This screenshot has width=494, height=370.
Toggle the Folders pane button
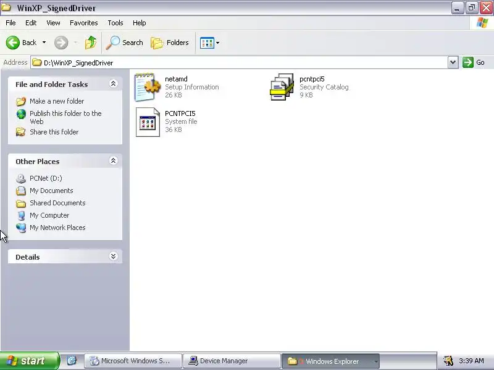pos(170,43)
